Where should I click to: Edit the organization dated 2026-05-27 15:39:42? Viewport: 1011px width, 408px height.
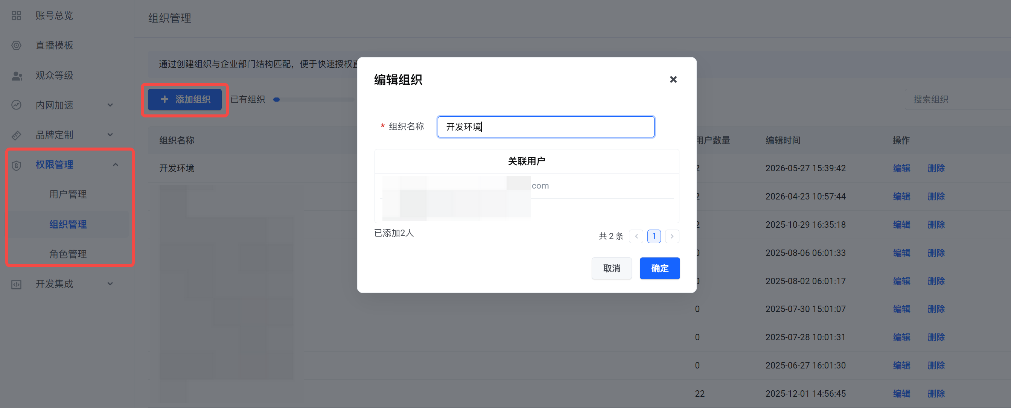[x=901, y=168]
